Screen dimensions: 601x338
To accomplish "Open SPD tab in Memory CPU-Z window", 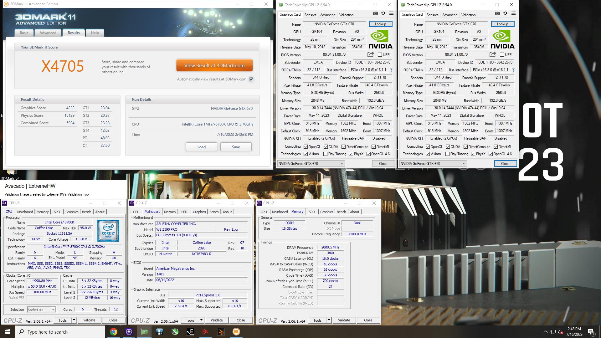I will (x=312, y=212).
